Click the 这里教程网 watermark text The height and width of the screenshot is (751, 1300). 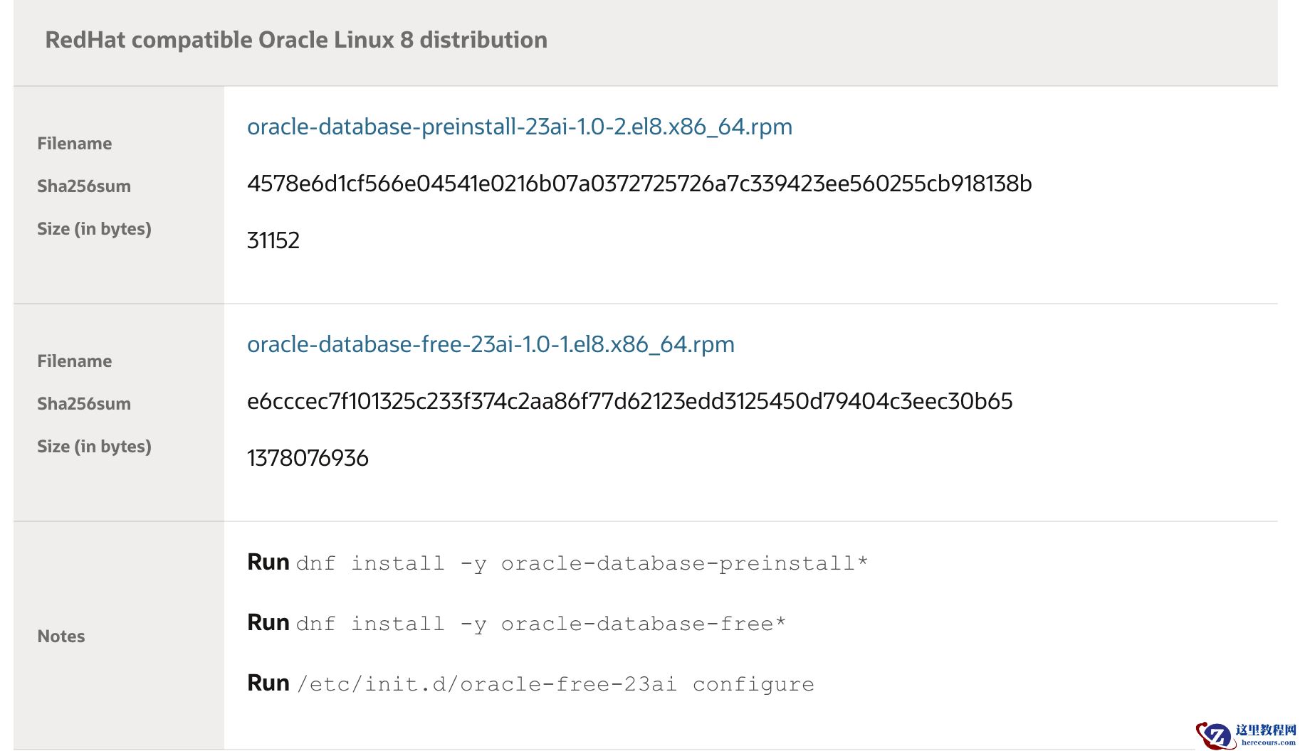click(x=1265, y=730)
